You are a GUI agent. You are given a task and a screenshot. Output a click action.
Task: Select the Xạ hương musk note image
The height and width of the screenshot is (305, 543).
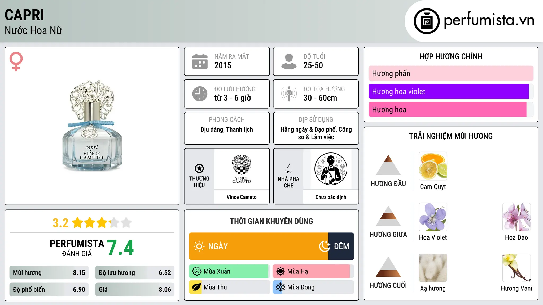click(433, 268)
